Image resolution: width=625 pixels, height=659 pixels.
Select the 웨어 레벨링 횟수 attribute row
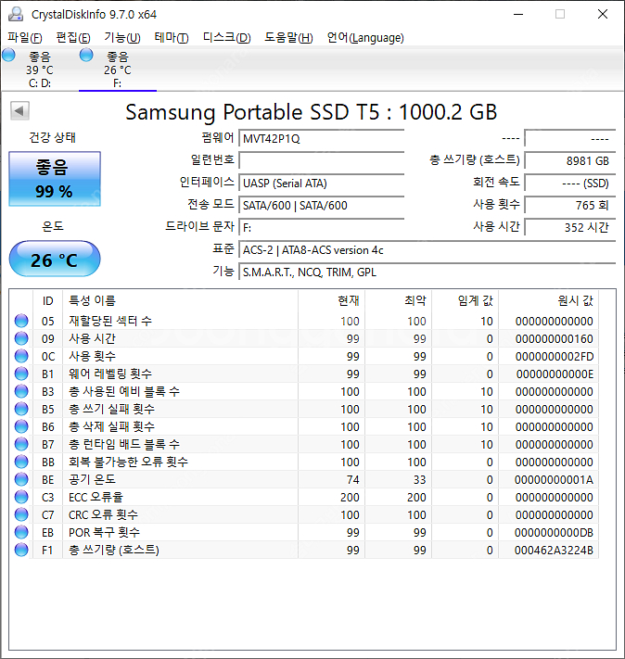(303, 374)
